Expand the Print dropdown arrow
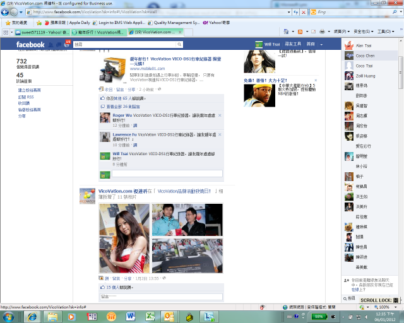The height and width of the screenshot is (323, 404). pyautogui.click(x=329, y=32)
